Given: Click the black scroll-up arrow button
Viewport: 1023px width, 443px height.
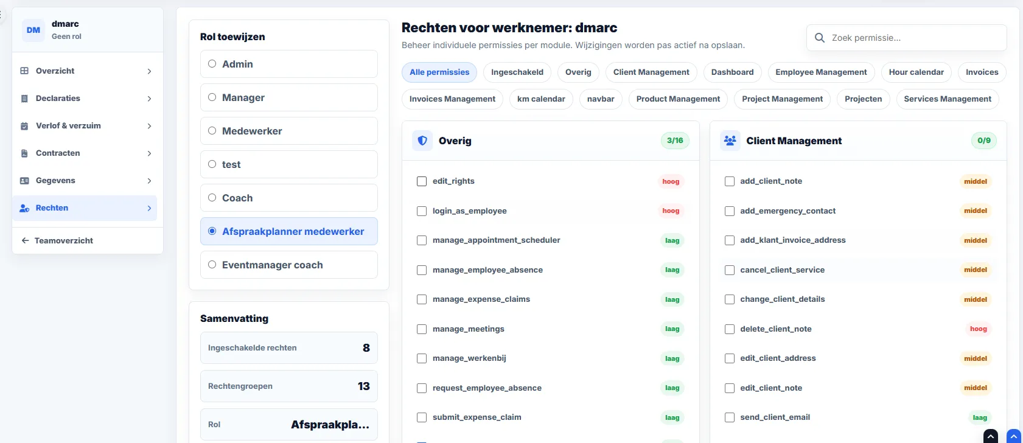Looking at the screenshot, I should [x=991, y=436].
